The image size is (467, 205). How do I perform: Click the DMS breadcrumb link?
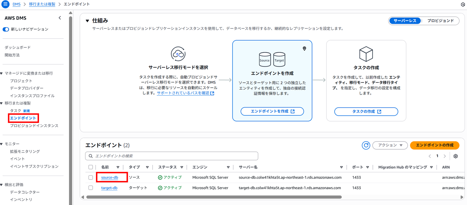(16, 4)
